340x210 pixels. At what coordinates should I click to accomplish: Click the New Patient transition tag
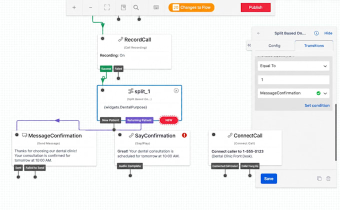(x=110, y=120)
